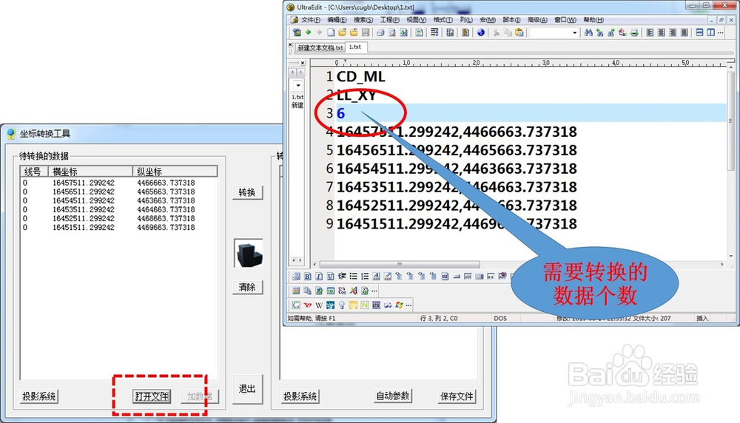Click the 线号 column header
Viewport: 740px width, 423px height.
point(35,171)
